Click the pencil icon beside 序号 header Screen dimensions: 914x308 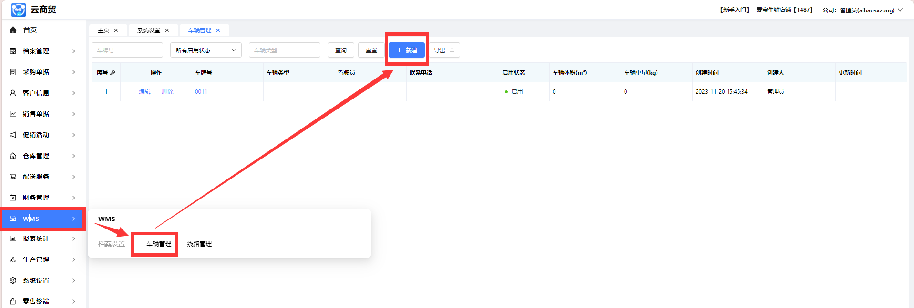point(113,73)
